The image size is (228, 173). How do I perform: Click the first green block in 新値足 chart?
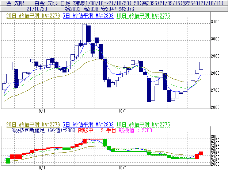pyautogui.click(x=8, y=161)
